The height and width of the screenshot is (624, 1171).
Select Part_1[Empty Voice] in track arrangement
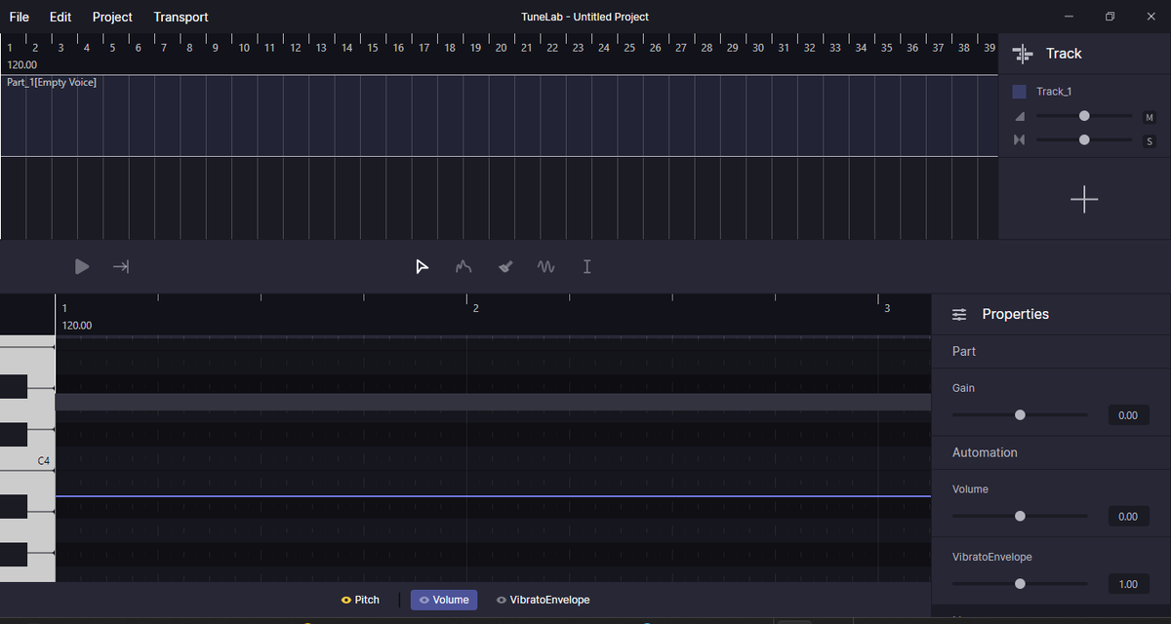498,116
